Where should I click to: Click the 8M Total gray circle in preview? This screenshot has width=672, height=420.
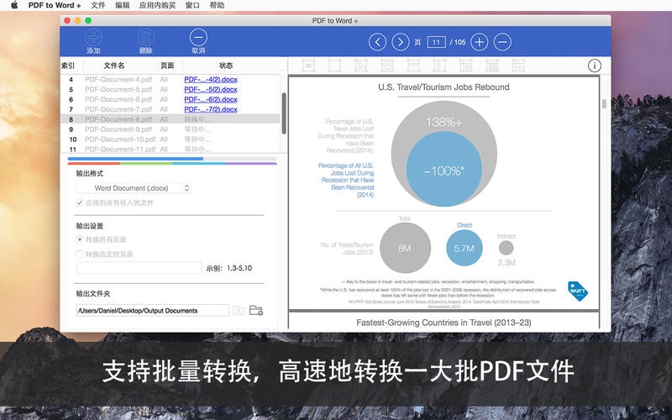click(x=405, y=248)
